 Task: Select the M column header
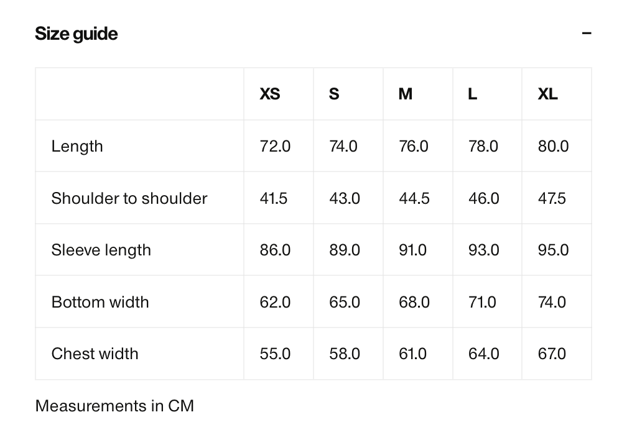tap(406, 94)
